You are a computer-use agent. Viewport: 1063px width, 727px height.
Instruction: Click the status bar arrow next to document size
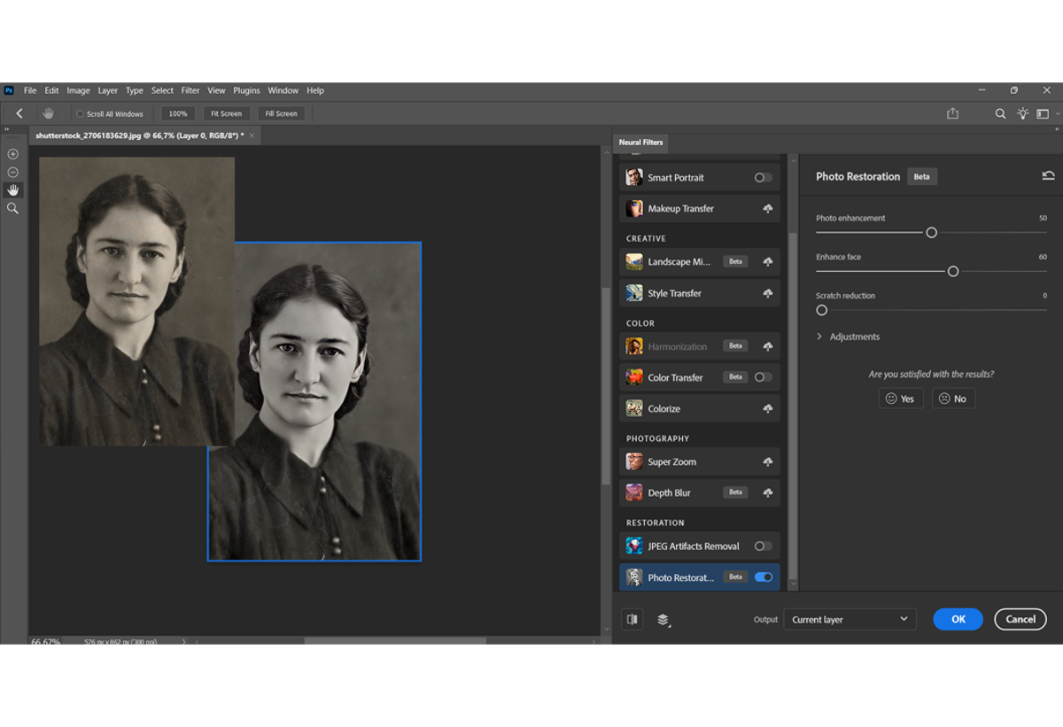[184, 641]
